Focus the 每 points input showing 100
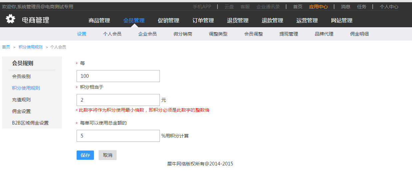412x193 pixels. coord(118,76)
